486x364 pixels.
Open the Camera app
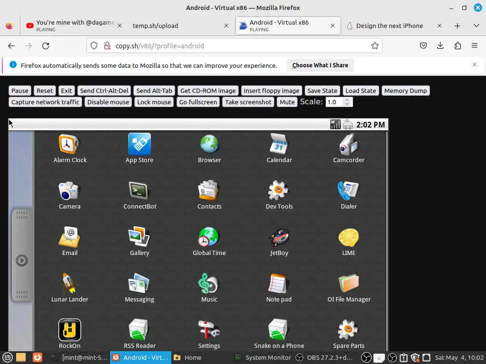click(x=69, y=195)
